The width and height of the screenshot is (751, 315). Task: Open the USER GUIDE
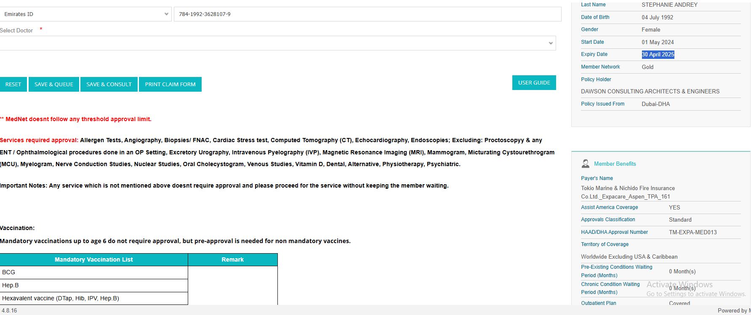(x=534, y=83)
